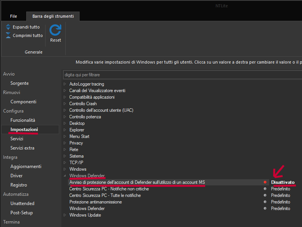302x227 pixels.
Task: Click gray dot for Tutte le notifiche
Action: click(x=265, y=195)
